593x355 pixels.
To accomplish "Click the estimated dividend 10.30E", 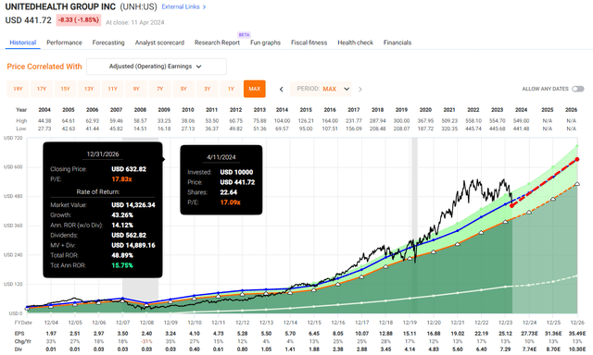I will [x=576, y=349].
